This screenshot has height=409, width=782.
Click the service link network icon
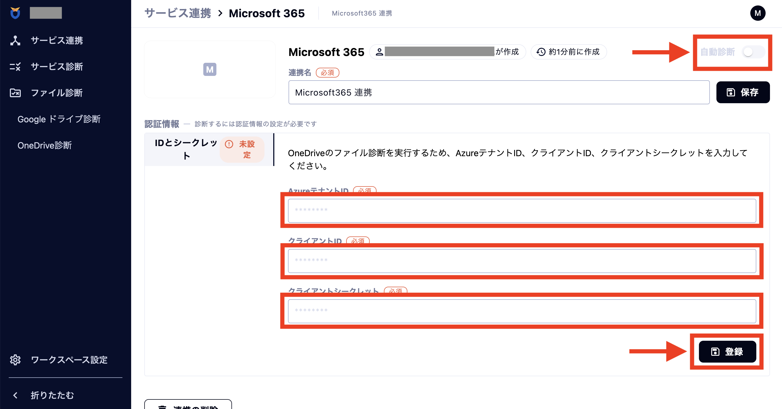[x=15, y=40]
